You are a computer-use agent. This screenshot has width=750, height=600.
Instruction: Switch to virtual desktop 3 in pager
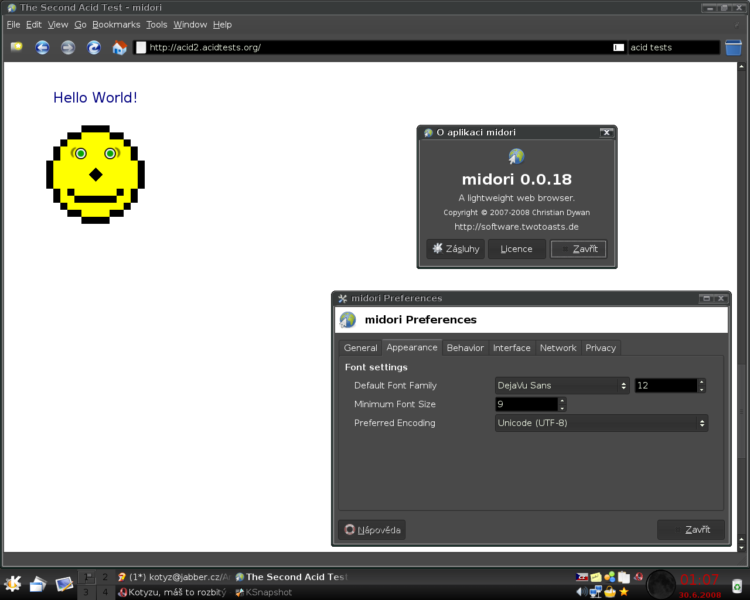pos(86,592)
